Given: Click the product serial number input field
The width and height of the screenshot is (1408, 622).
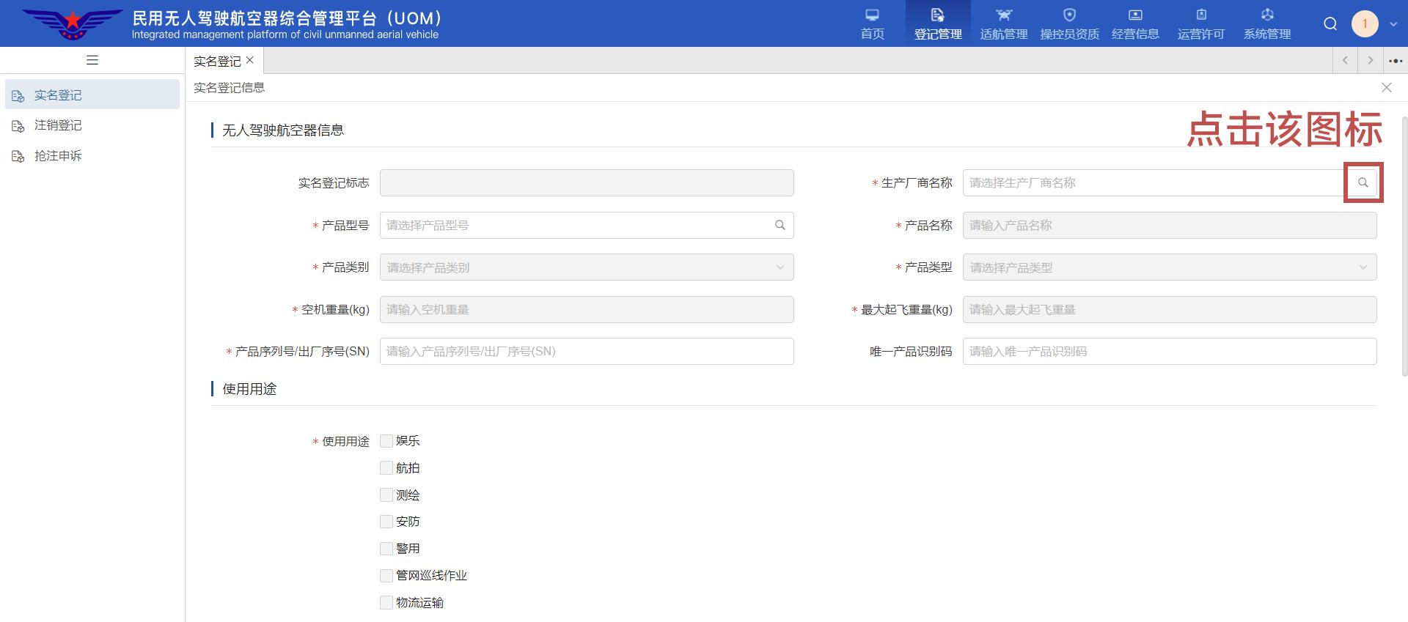Looking at the screenshot, I should [x=587, y=352].
